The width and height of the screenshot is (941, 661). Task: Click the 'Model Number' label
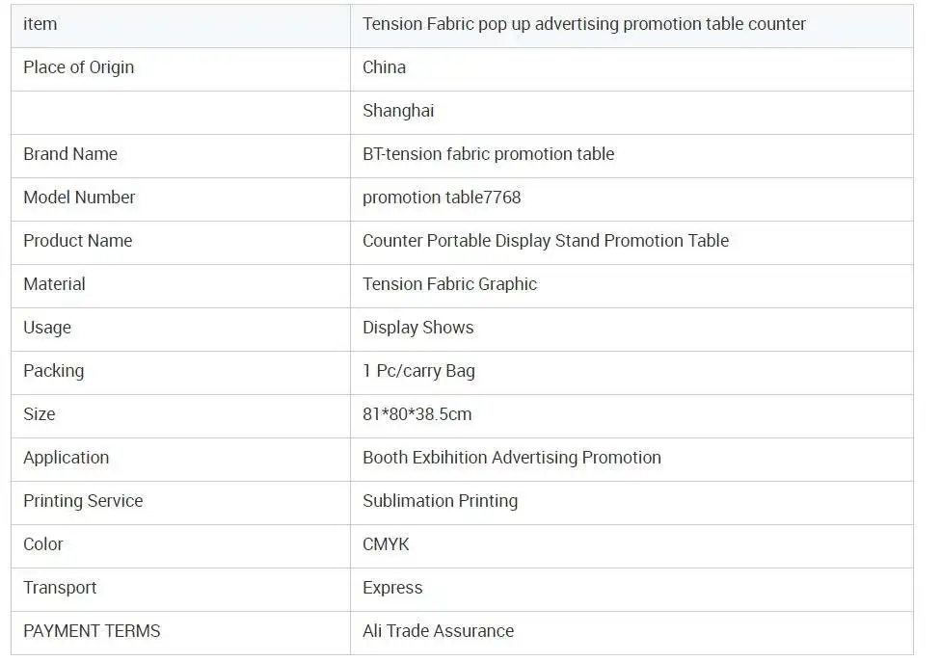pos(79,198)
